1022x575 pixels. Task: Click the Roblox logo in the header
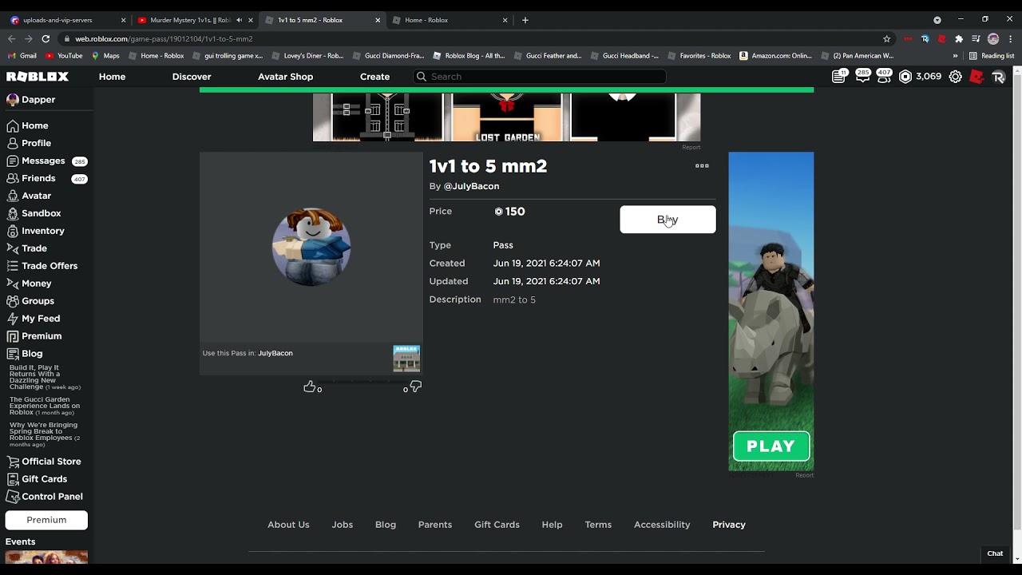(x=38, y=77)
